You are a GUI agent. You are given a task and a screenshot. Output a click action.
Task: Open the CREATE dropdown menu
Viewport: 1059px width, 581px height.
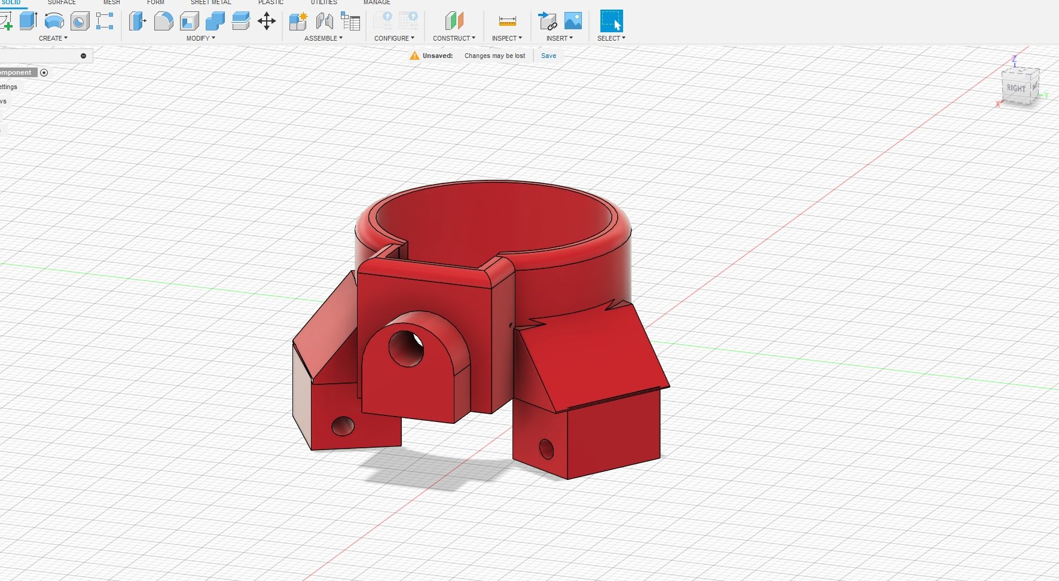[x=53, y=38]
